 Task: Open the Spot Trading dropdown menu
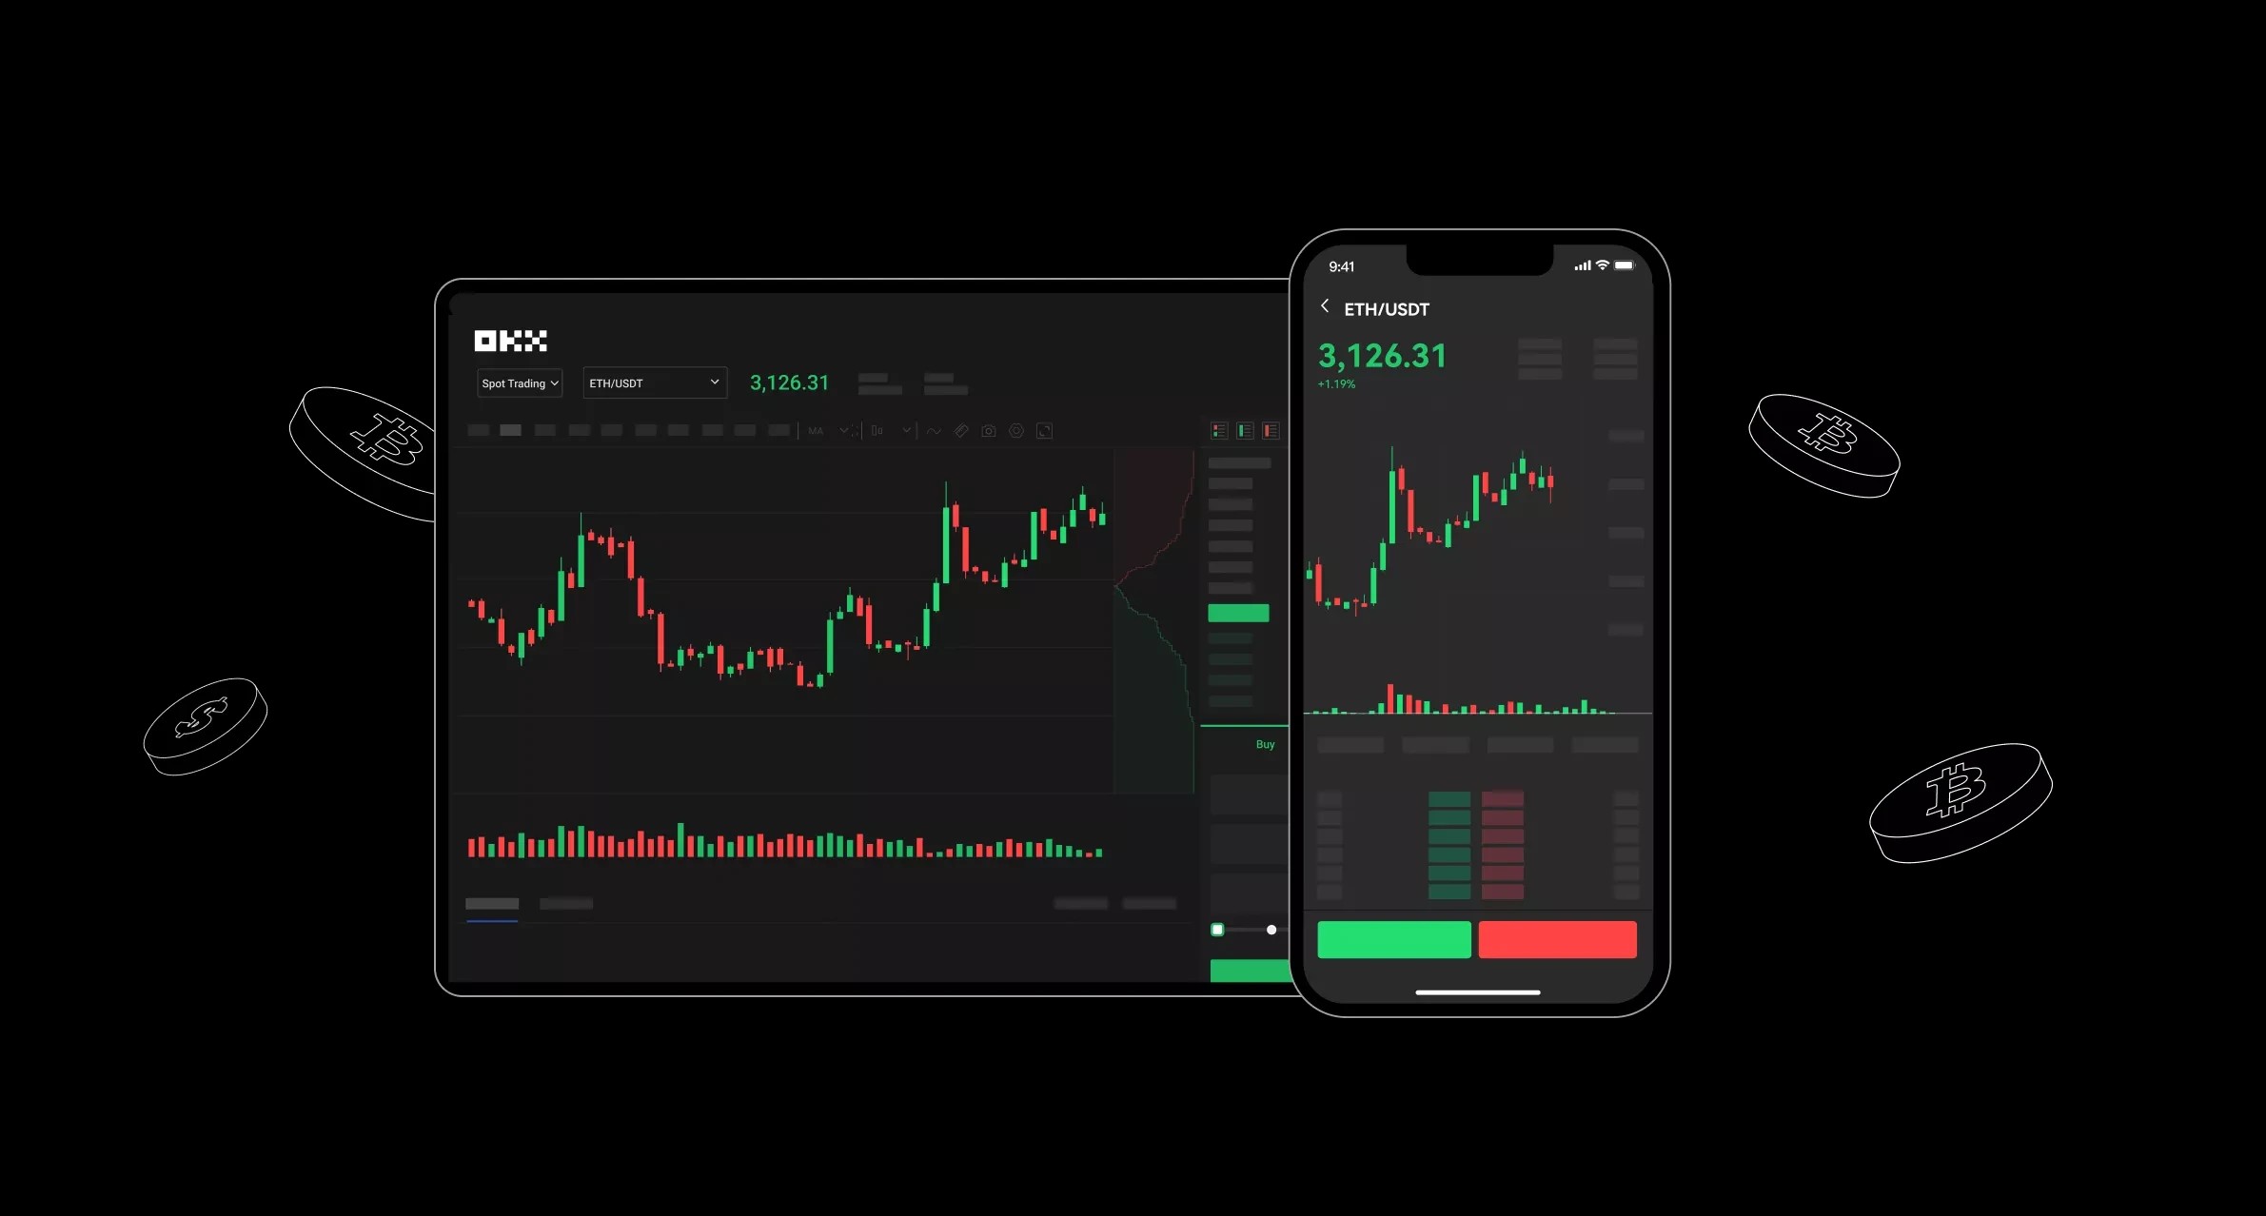[x=516, y=382]
